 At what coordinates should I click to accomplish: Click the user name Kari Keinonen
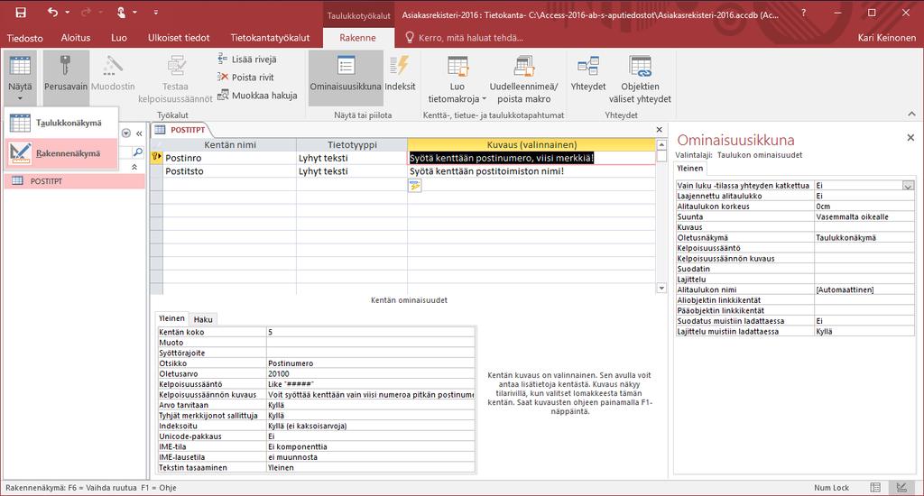coord(887,38)
